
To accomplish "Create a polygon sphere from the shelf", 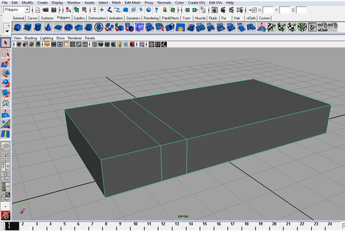I will click(17, 28).
